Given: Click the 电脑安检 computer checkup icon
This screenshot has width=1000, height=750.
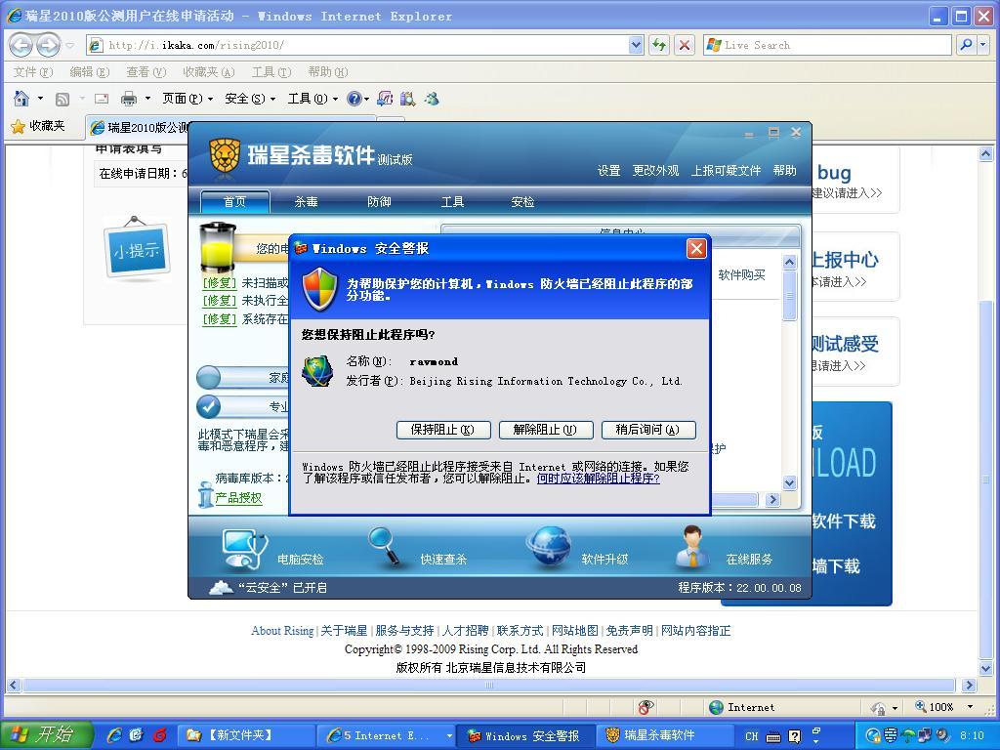Looking at the screenshot, I should pyautogui.click(x=245, y=549).
